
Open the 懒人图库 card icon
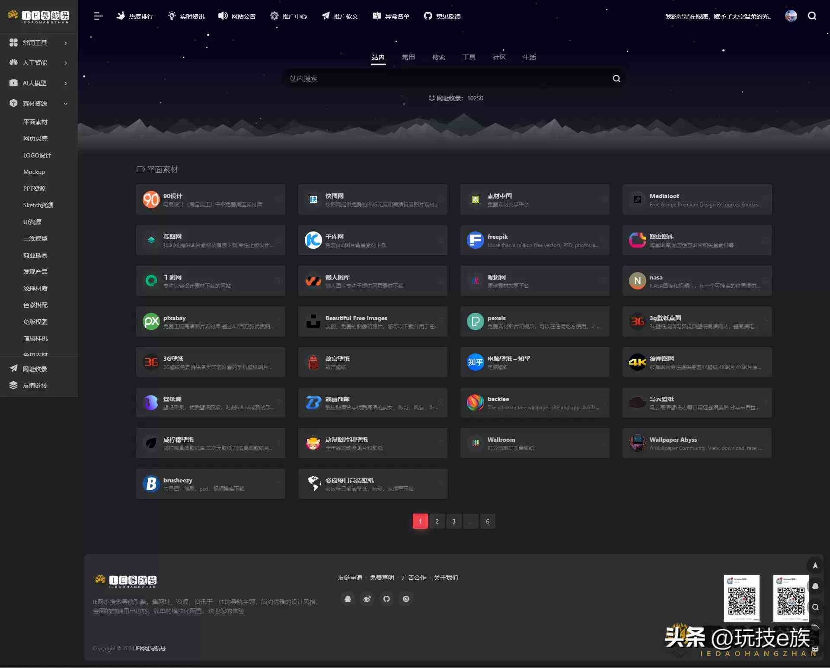[x=313, y=281]
